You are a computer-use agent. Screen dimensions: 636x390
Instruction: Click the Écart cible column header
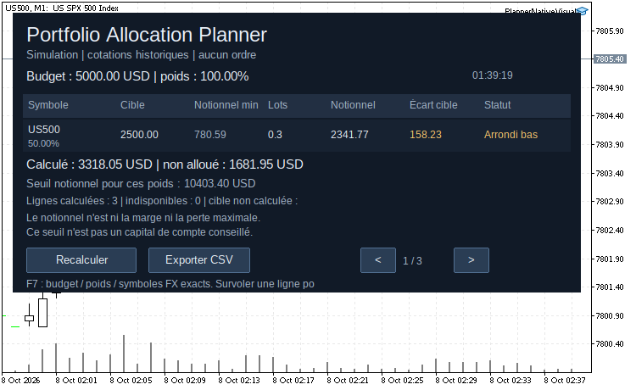point(433,105)
